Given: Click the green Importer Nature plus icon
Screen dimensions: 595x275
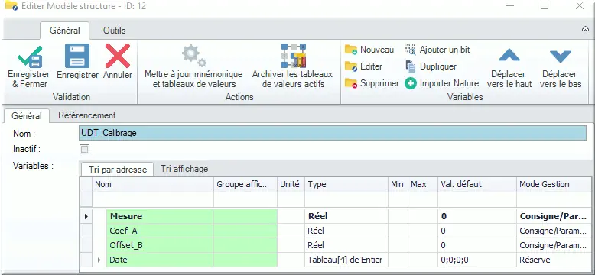Looking at the screenshot, I should pyautogui.click(x=410, y=83).
